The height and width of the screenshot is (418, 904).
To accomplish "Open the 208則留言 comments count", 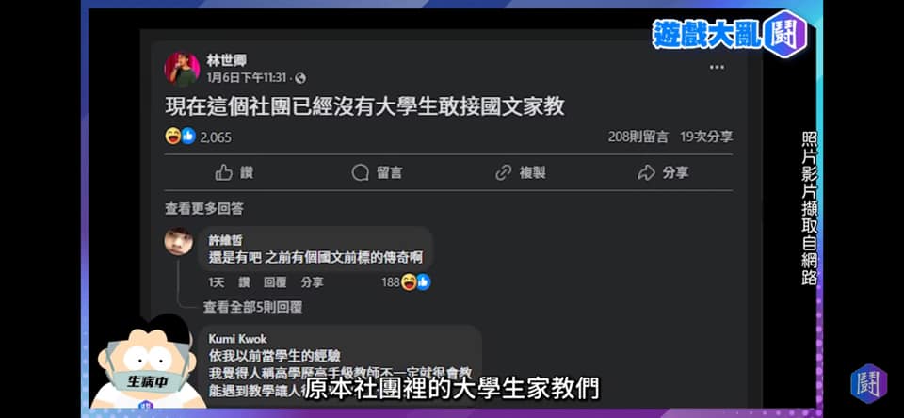I will [638, 137].
